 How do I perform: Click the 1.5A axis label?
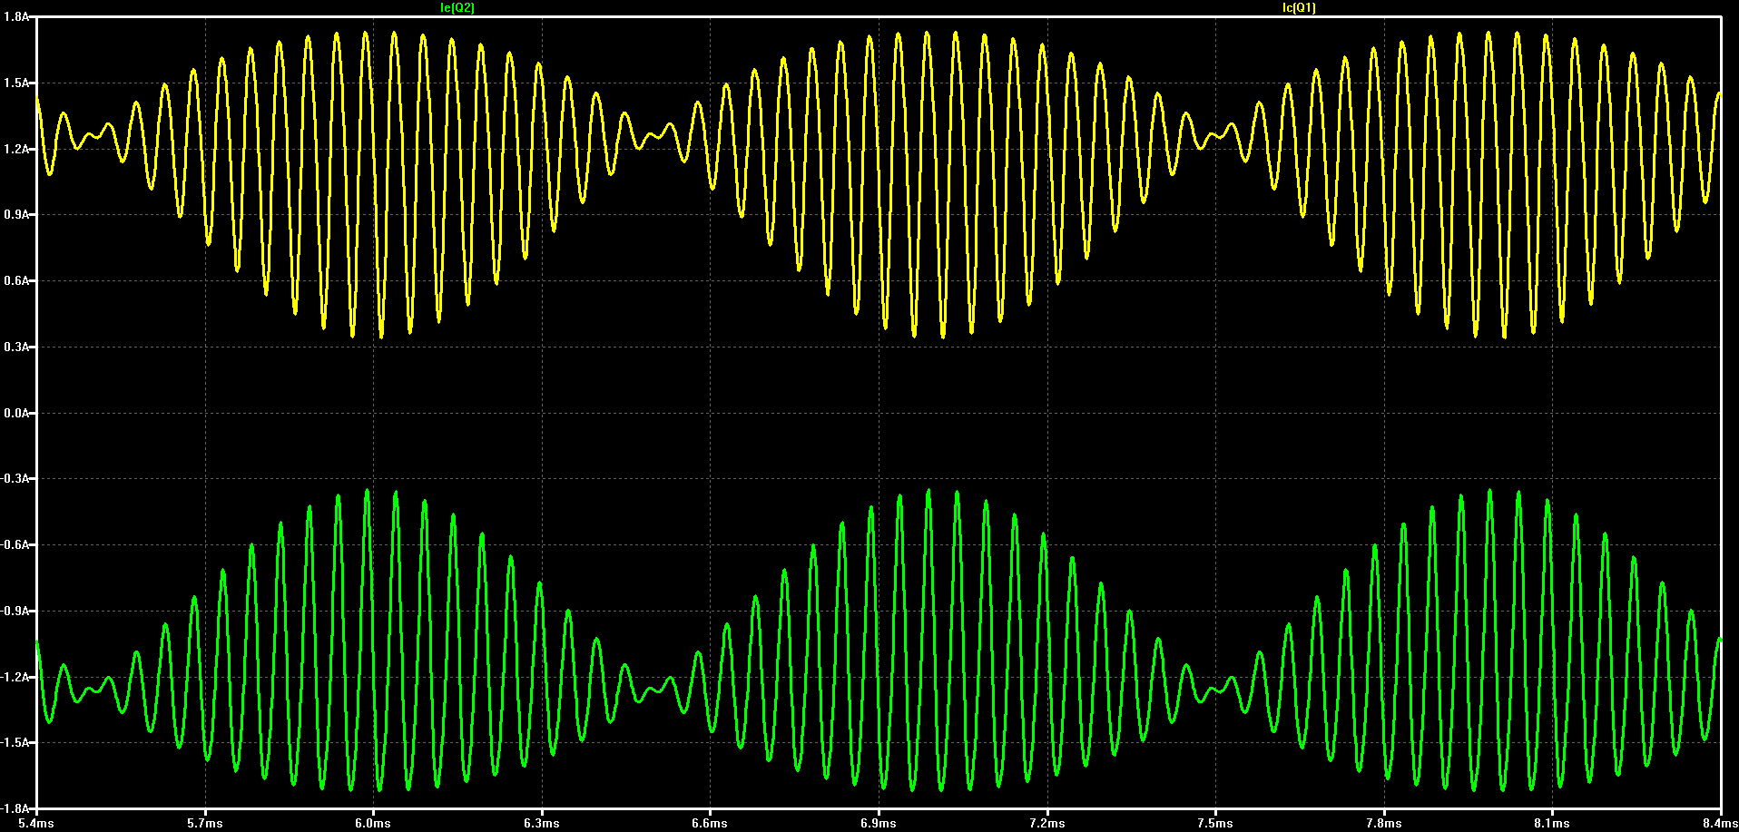tap(16, 83)
